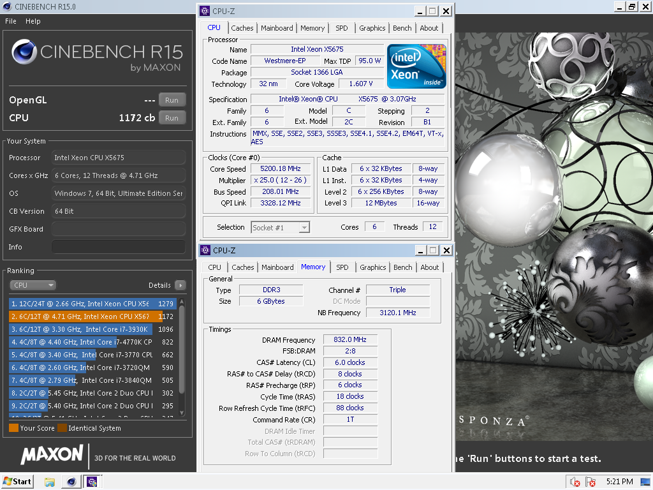Open Memory tab in the upper CPU-Z window
The width and height of the screenshot is (653, 490).
(312, 28)
